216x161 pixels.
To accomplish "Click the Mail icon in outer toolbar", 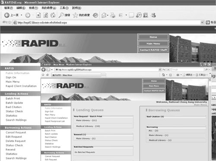I will [x=104, y=15].
